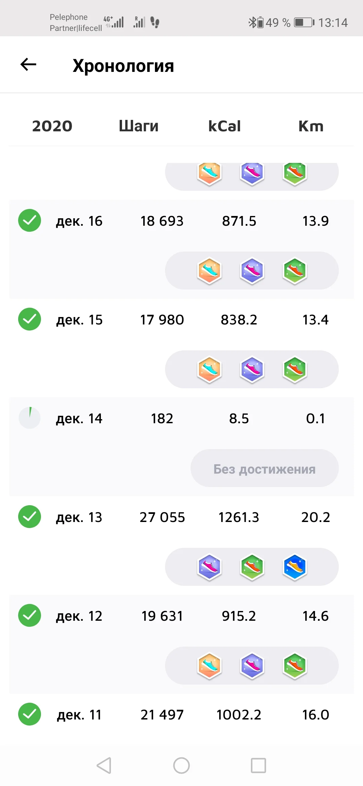The height and width of the screenshot is (786, 363).
Task: Tap the 2020 year label
Action: click(52, 126)
